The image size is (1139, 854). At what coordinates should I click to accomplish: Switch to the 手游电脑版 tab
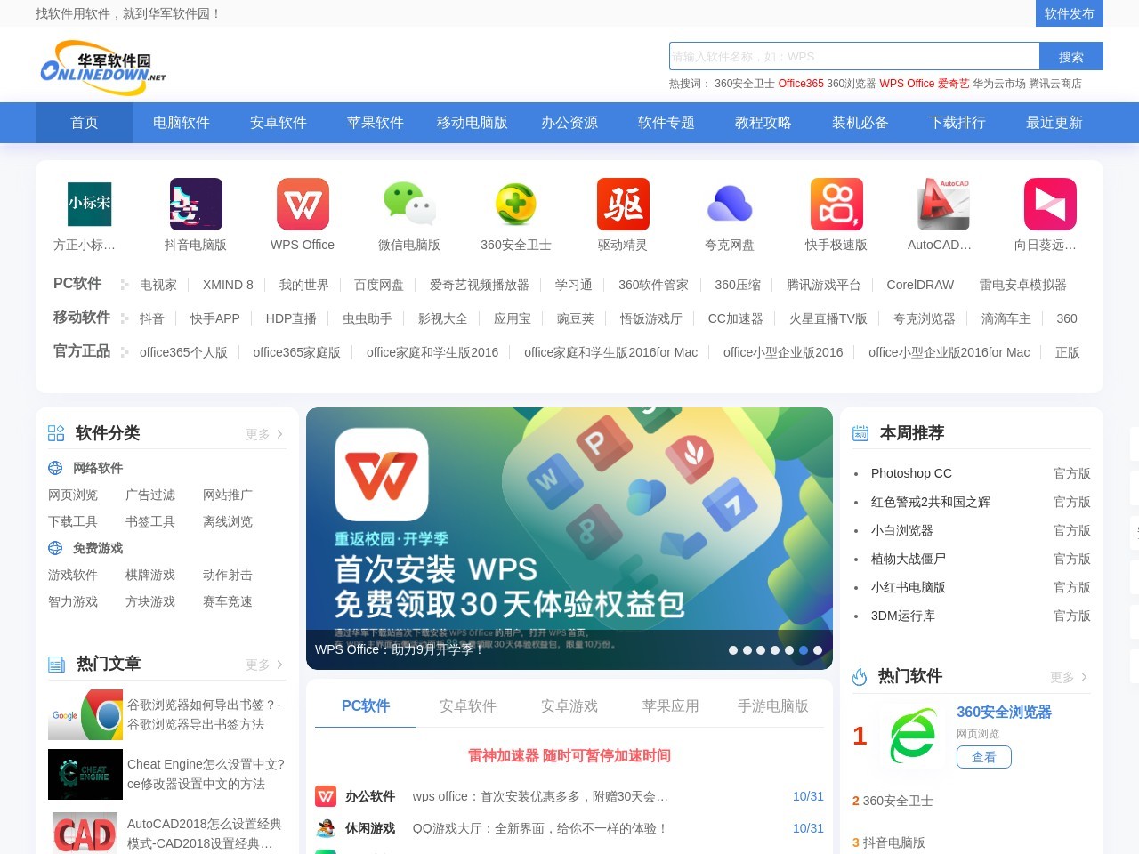pos(773,706)
